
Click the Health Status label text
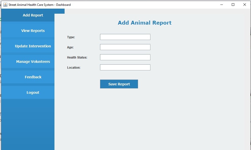pos(77,57)
